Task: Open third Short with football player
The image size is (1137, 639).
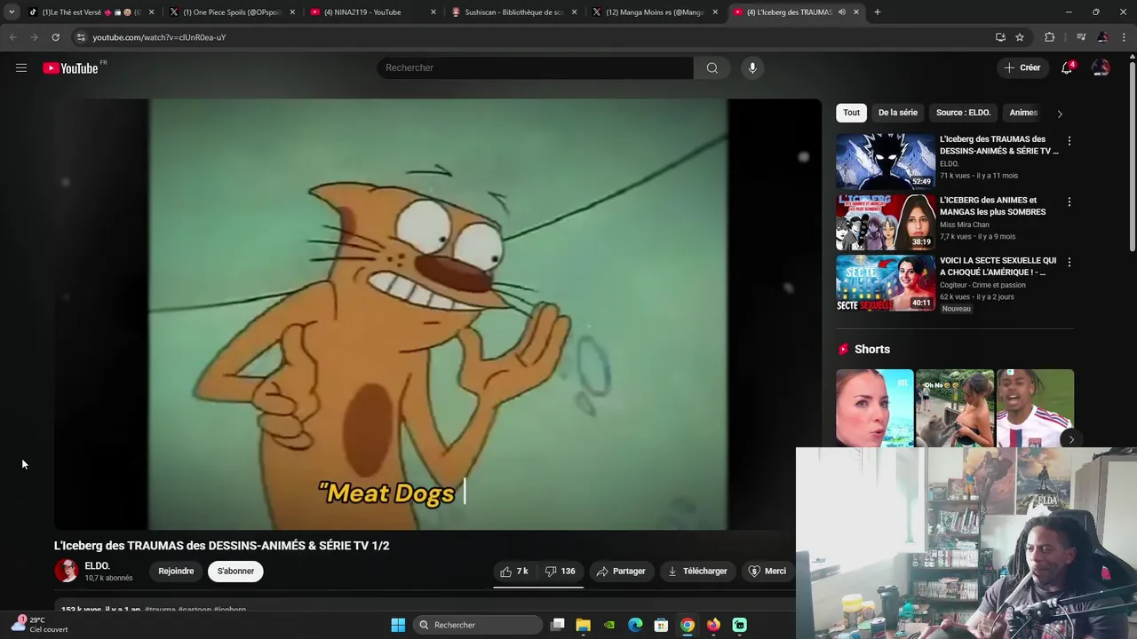Action: (x=1035, y=408)
